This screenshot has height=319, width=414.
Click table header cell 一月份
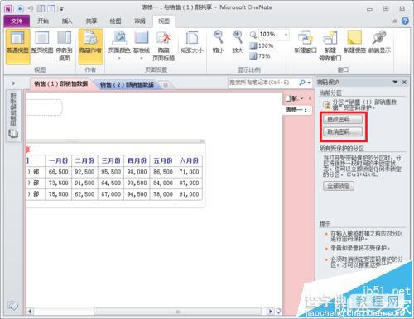click(58, 160)
